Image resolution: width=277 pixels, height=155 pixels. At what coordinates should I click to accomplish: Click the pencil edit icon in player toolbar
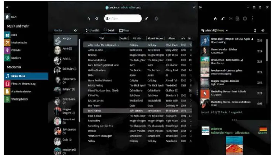pyautogui.click(x=223, y=18)
